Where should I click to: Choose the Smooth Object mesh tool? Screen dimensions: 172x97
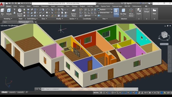tap(20, 12)
